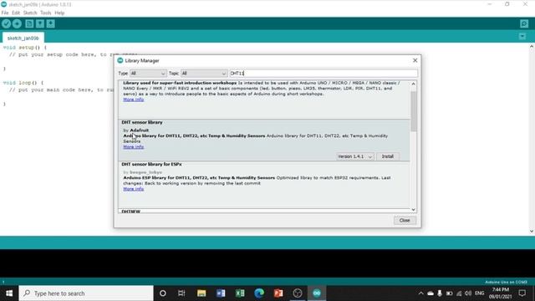
Task: Click library list scroll down arrow
Action: click(413, 210)
